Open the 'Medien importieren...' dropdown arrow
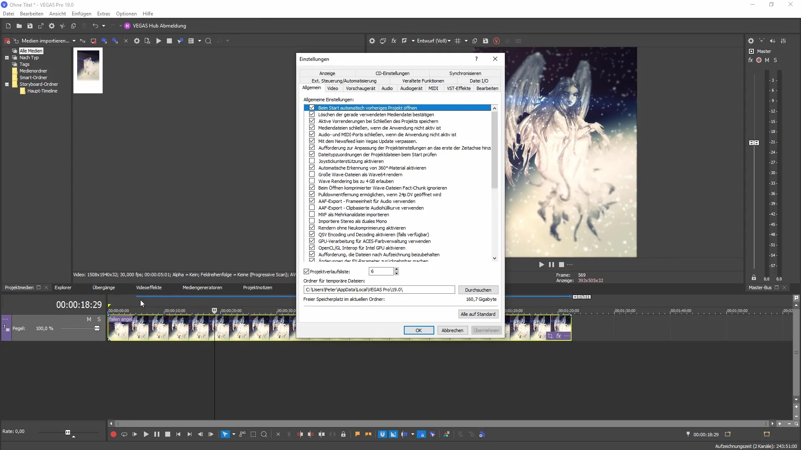Screen dimensions: 801x450 click(x=74, y=41)
